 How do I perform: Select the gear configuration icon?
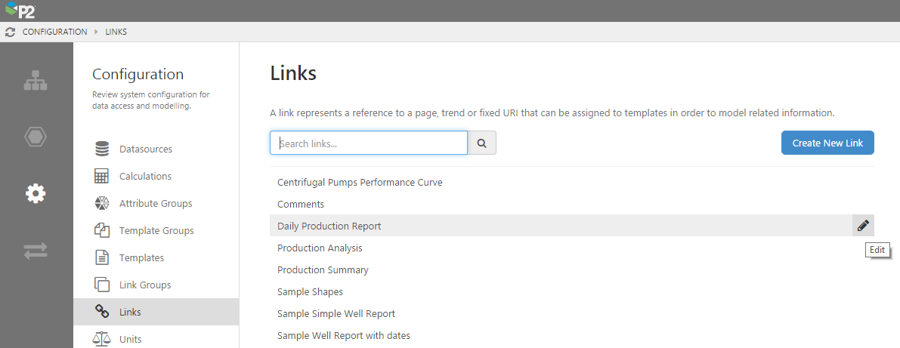point(36,194)
